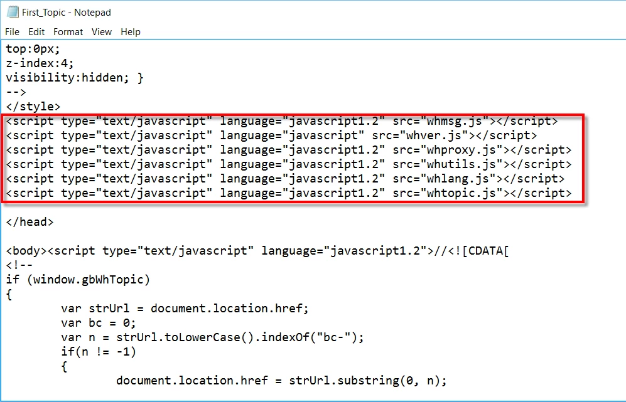Click the script line with whtopic.js
Screen dimensions: 626x402
(x=289, y=193)
